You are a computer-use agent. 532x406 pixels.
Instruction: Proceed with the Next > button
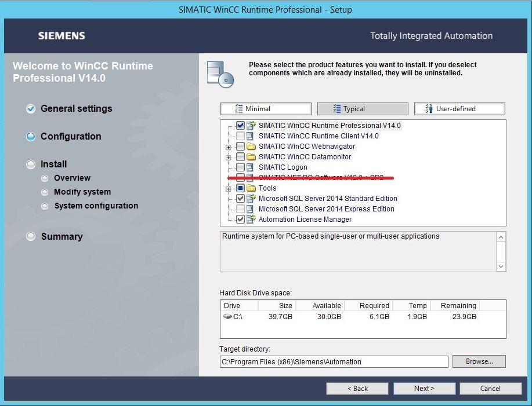pos(424,389)
